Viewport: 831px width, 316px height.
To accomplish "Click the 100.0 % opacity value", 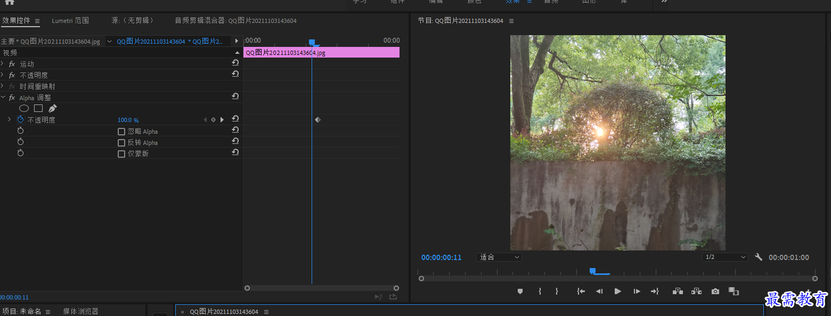I will tap(128, 120).
